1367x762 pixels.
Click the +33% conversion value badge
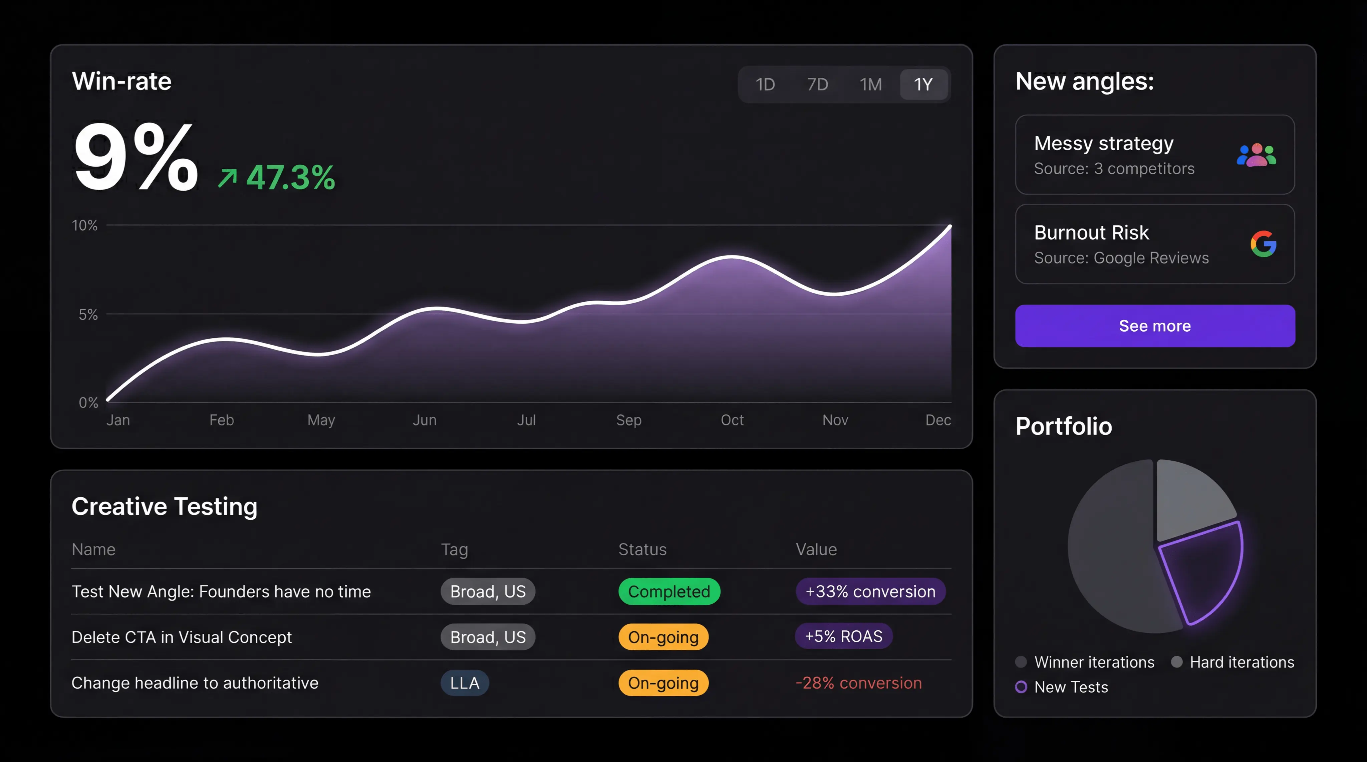point(870,591)
